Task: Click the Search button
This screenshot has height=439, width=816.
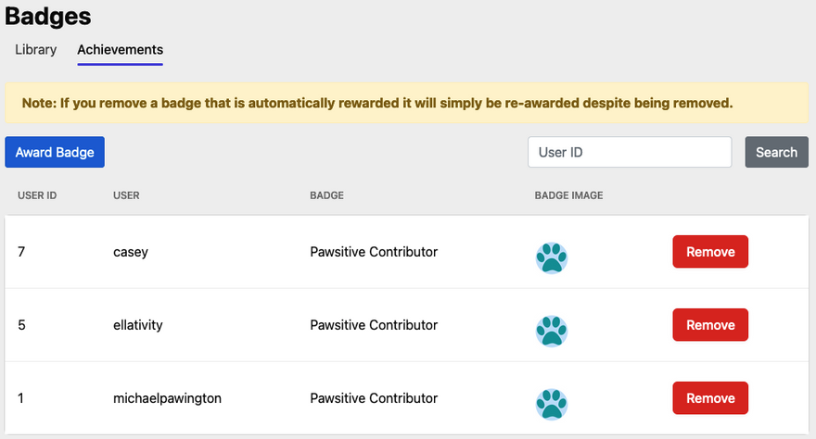Action: (x=776, y=152)
